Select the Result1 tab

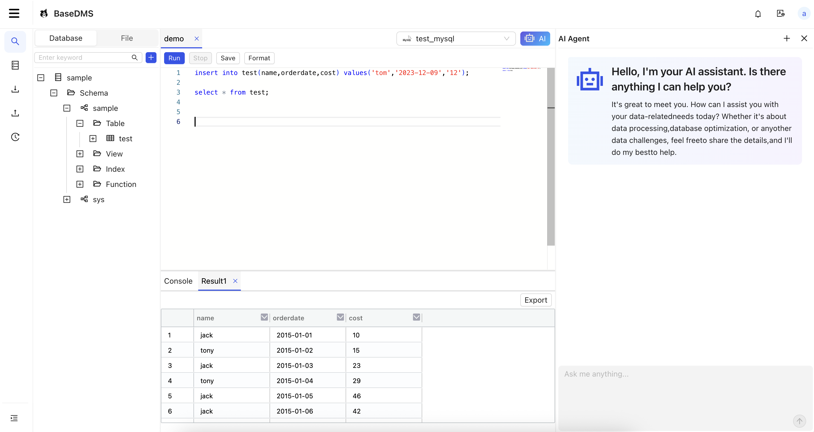[x=214, y=281]
